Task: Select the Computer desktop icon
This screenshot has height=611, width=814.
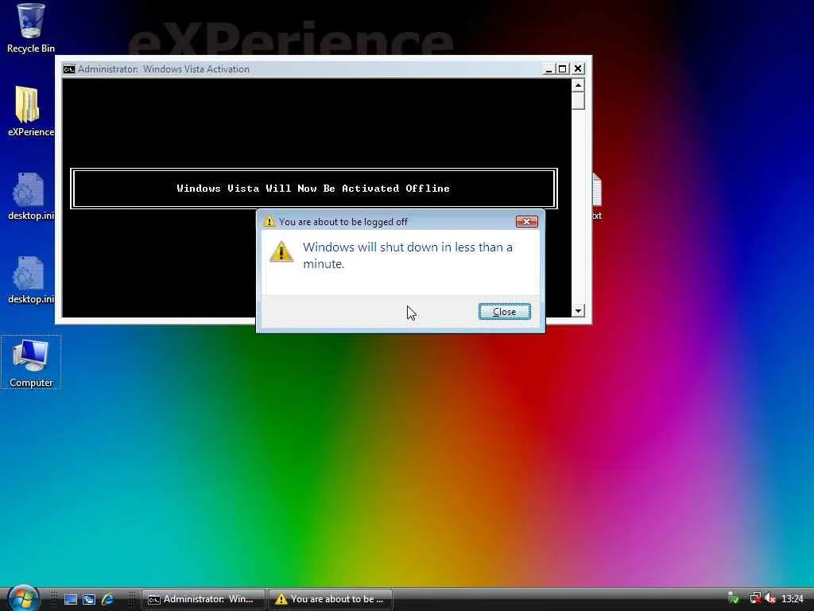Action: pyautogui.click(x=31, y=362)
